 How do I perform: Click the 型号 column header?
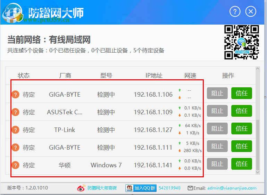(106, 76)
